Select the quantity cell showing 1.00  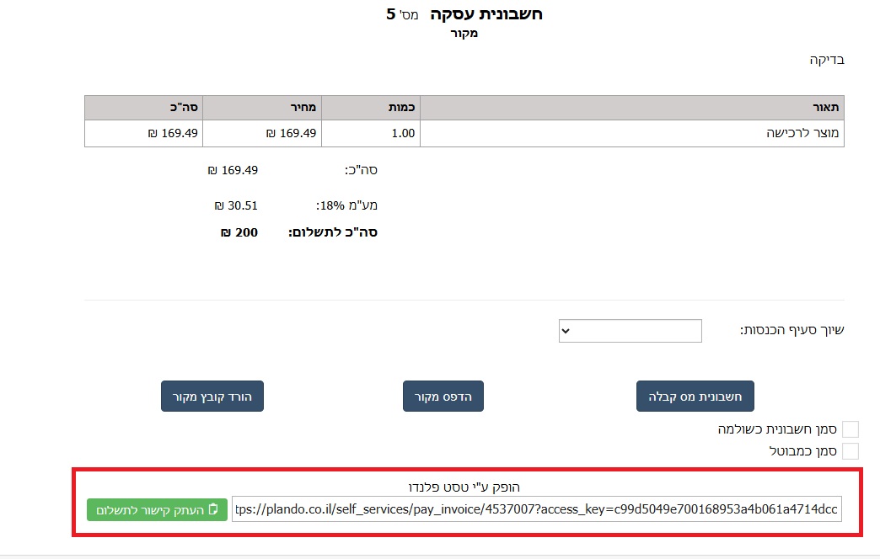pos(403,133)
